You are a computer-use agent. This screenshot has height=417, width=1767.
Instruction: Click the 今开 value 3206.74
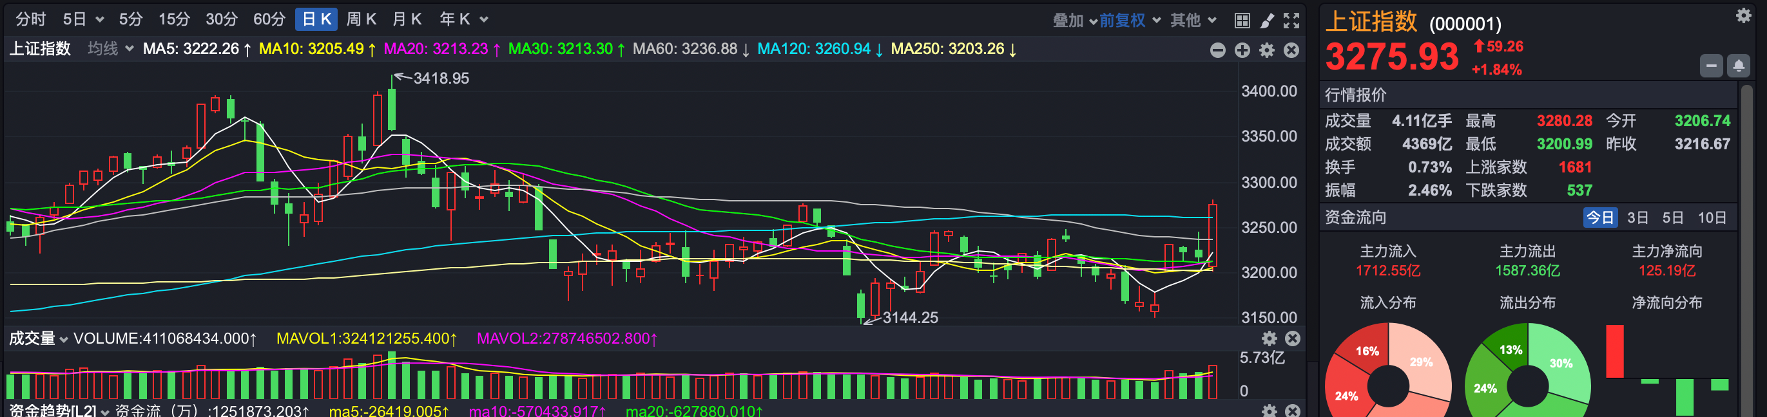tap(1703, 120)
